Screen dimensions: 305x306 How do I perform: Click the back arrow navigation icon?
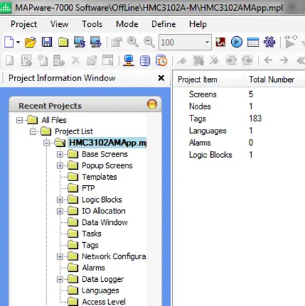pos(268,60)
